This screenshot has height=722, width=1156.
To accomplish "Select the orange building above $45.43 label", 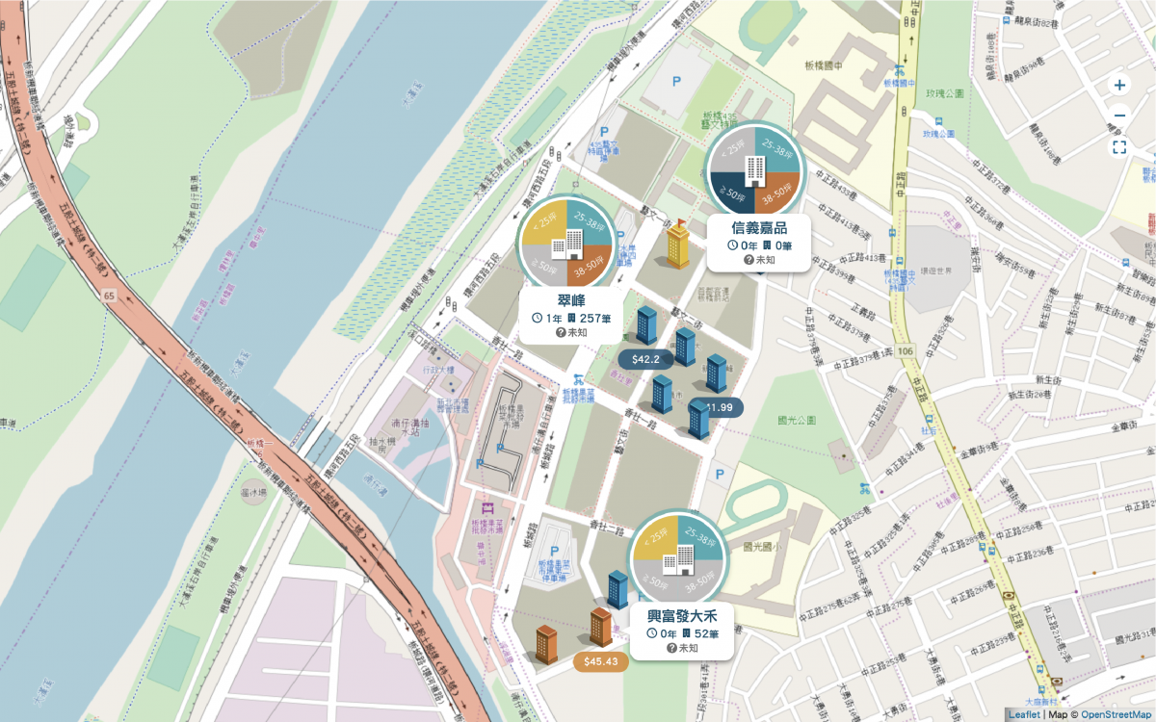I will pos(601,627).
